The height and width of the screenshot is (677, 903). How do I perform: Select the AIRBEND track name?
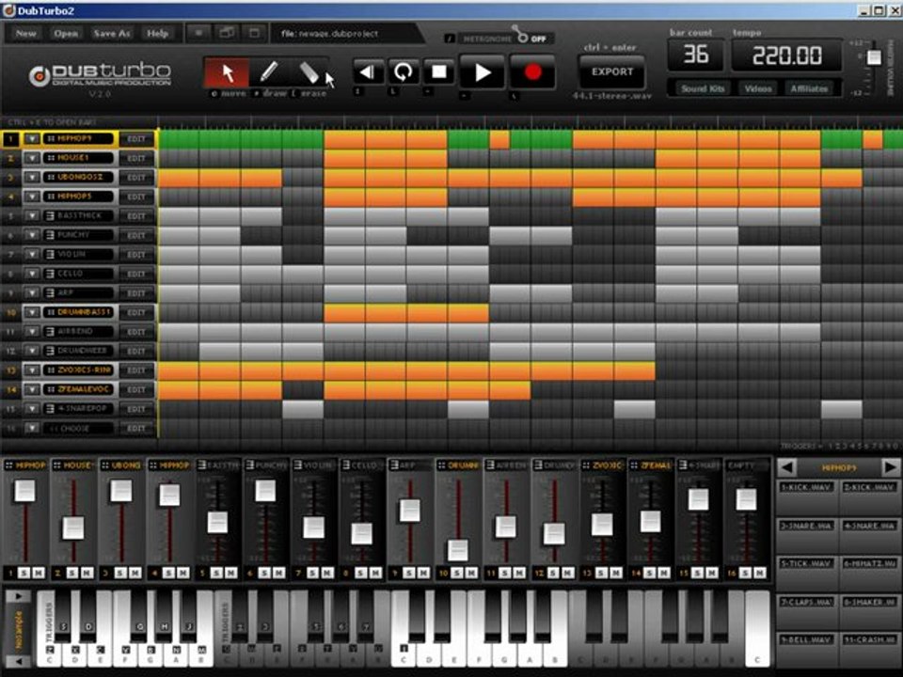click(79, 332)
